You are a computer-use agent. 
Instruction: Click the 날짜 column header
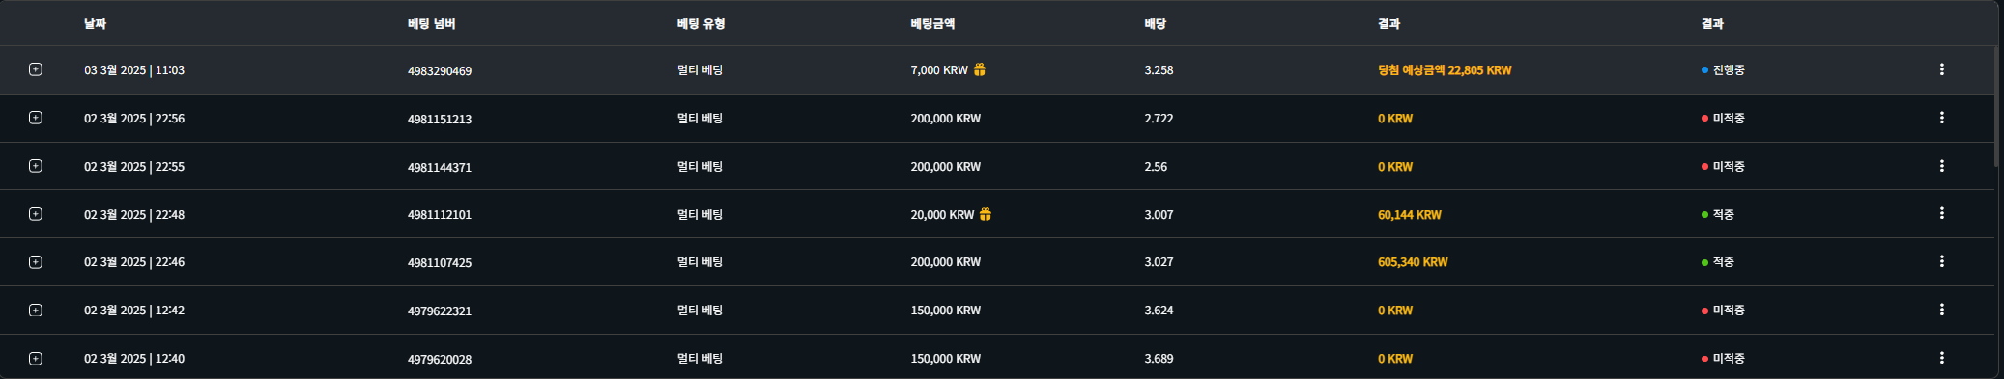click(95, 23)
